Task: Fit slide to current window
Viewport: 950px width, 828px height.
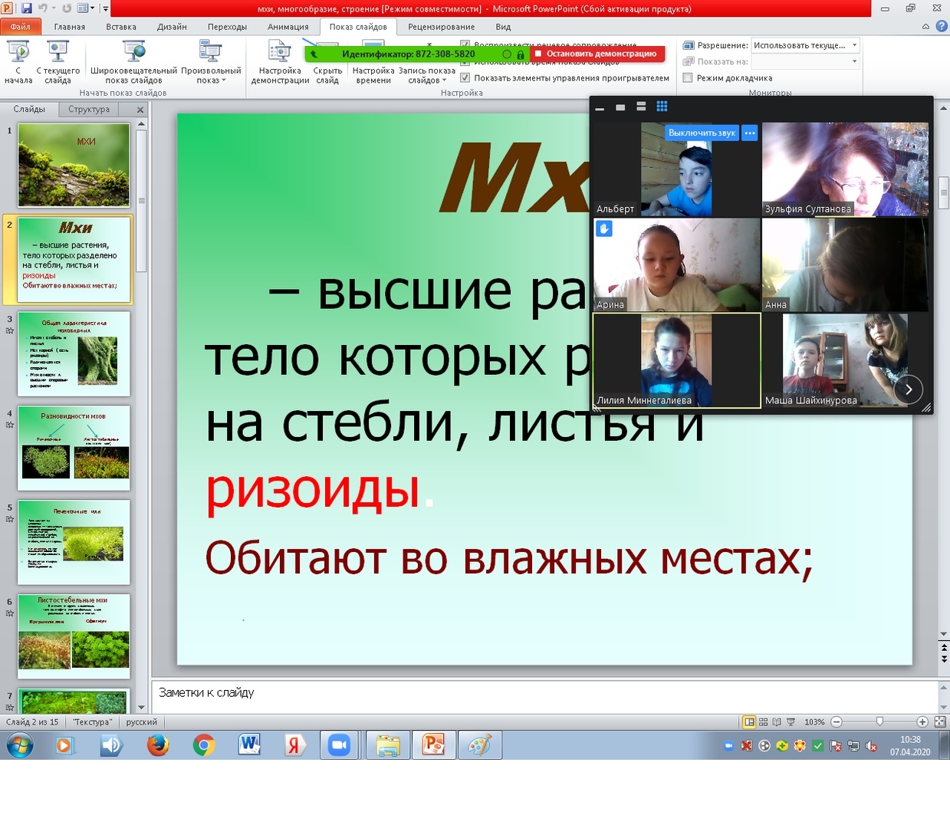Action: coord(939,722)
